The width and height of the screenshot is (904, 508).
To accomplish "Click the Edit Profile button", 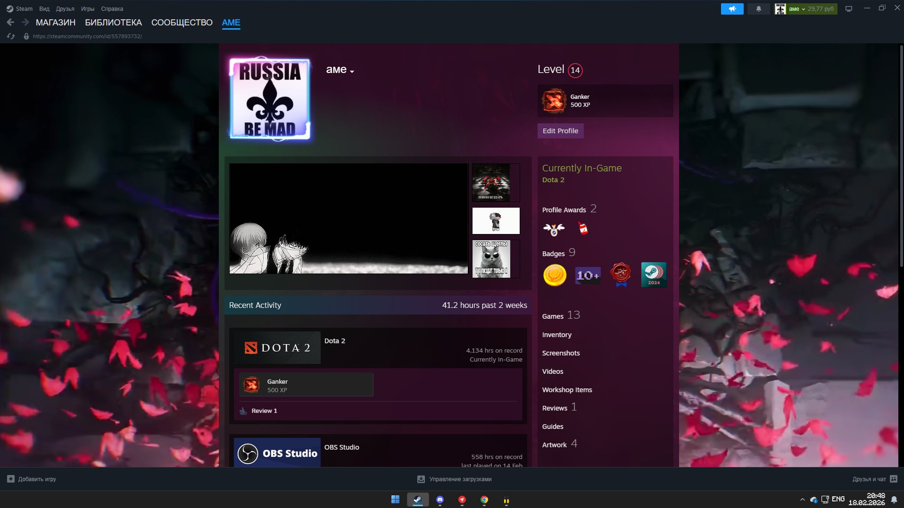I will 560,131.
